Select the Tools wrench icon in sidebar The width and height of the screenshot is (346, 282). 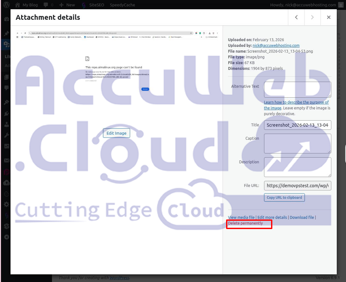[6, 135]
